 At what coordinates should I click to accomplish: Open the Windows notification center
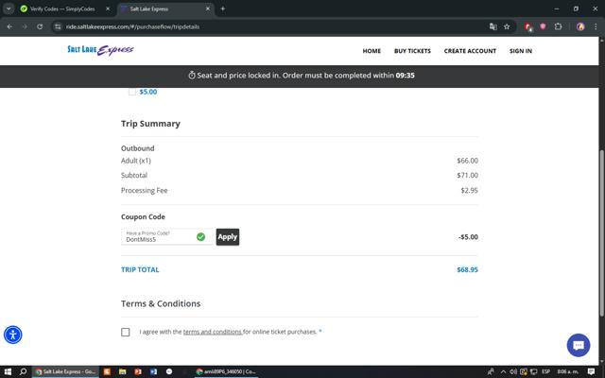pyautogui.click(x=591, y=371)
